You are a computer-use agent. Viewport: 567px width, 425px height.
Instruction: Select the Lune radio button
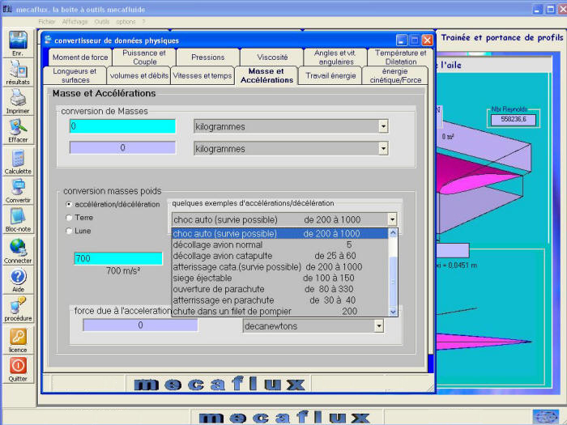tap(69, 231)
